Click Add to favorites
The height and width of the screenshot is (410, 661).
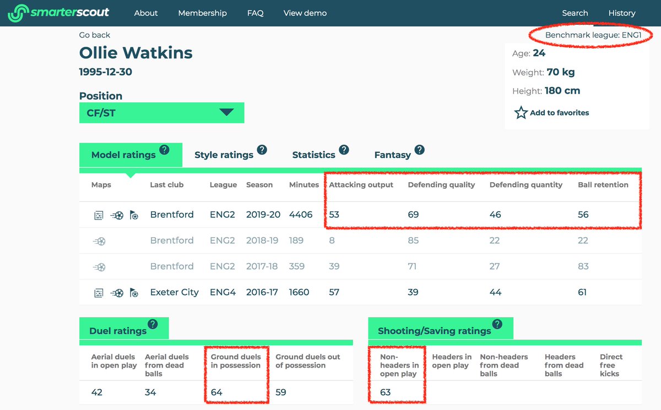click(x=559, y=113)
